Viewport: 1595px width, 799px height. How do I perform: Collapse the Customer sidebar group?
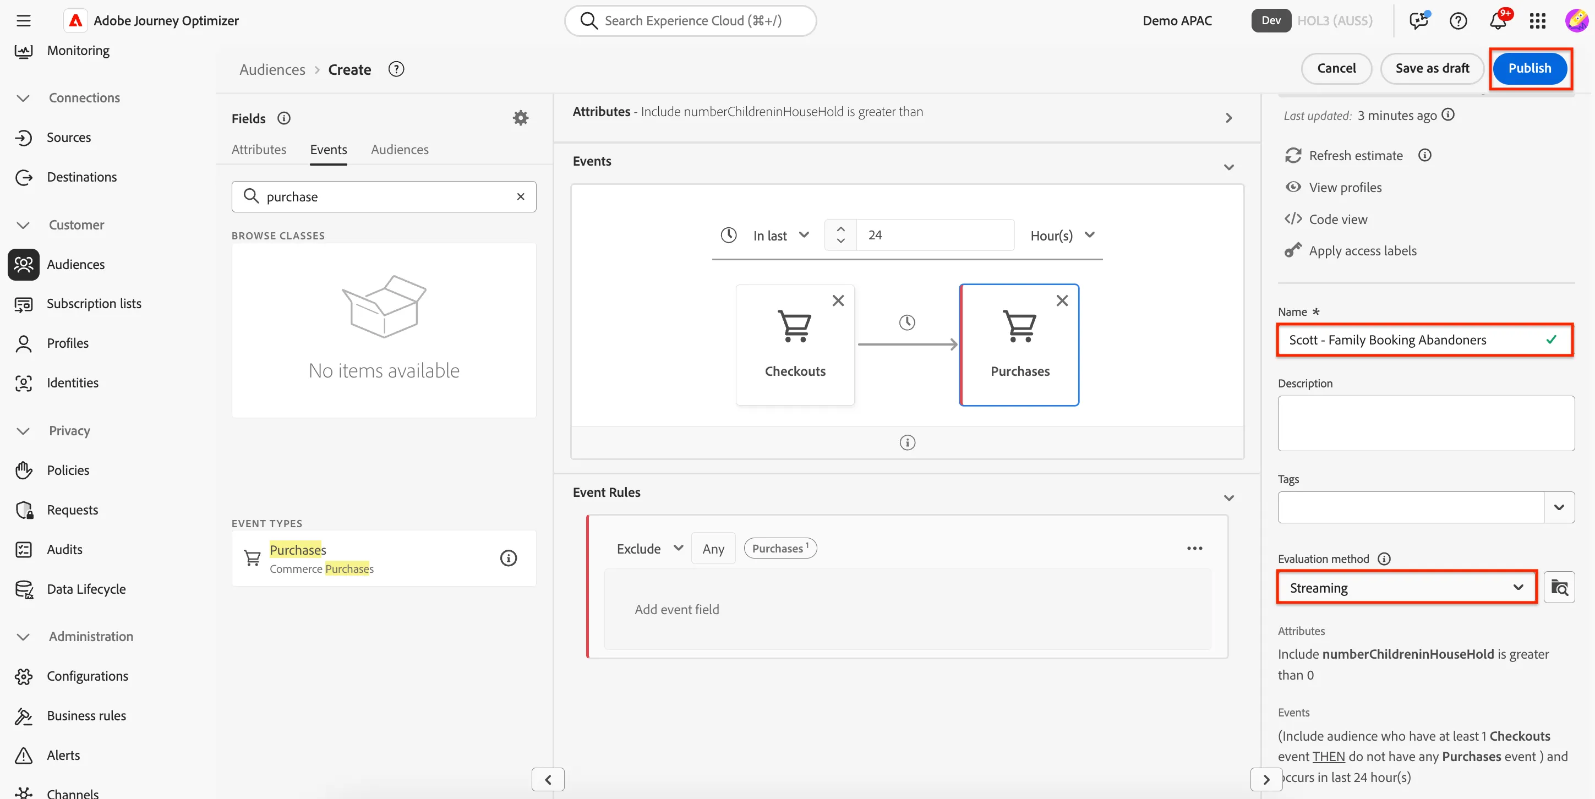point(23,225)
